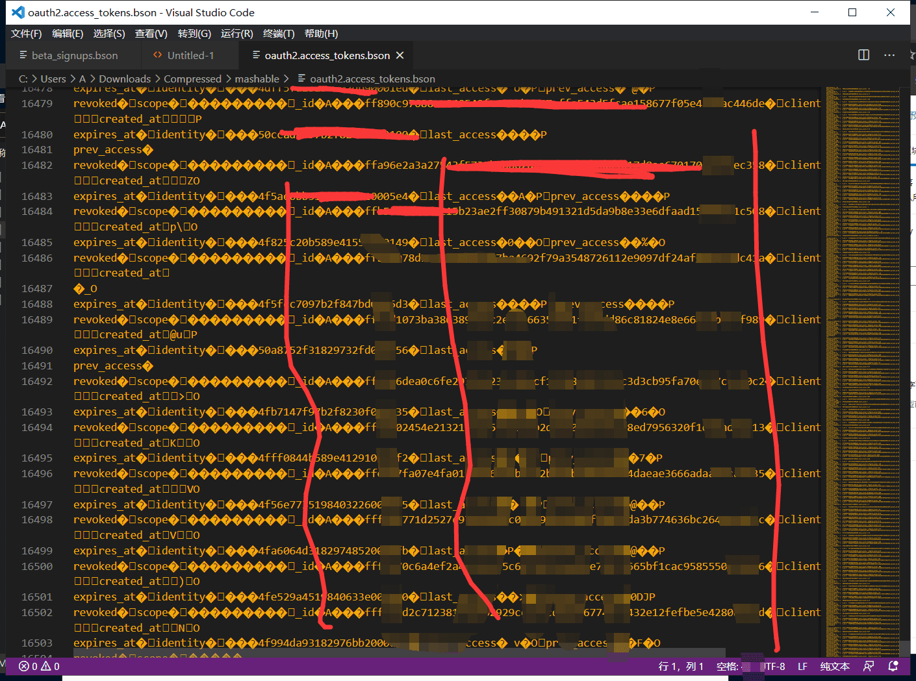Open the editor More Actions ellipsis
Image resolution: width=916 pixels, height=681 pixels.
(889, 55)
